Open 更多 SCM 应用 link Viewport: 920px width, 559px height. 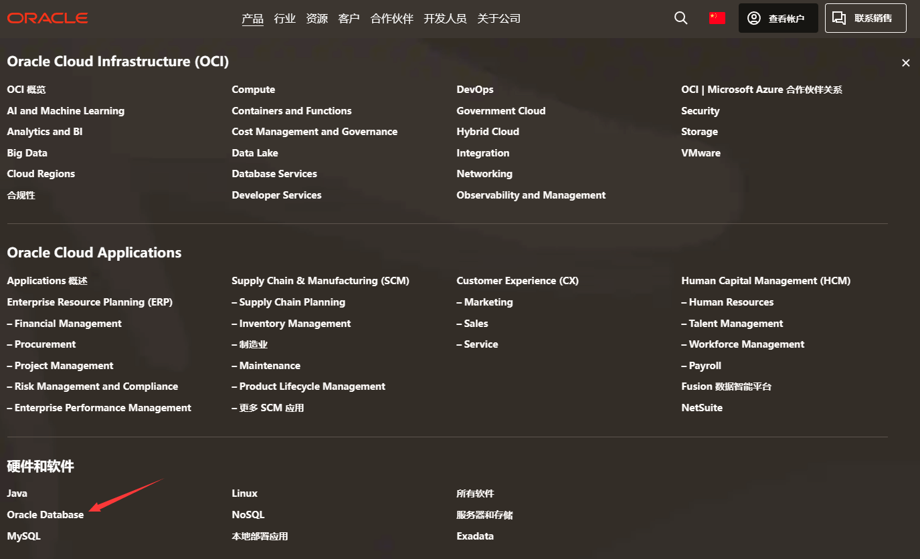click(268, 408)
